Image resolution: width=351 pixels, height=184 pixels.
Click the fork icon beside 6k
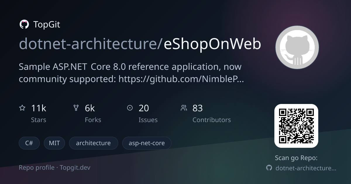click(76, 108)
